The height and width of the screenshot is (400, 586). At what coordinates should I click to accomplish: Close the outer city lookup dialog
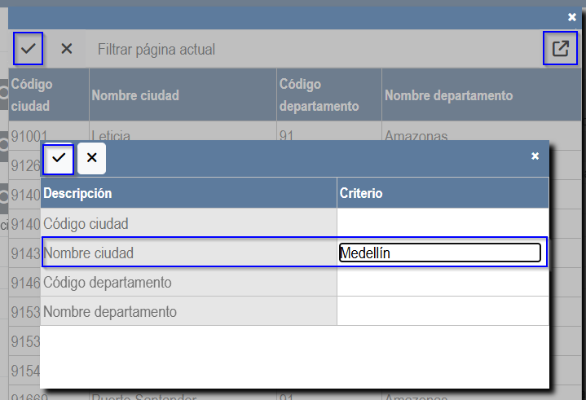pyautogui.click(x=572, y=17)
